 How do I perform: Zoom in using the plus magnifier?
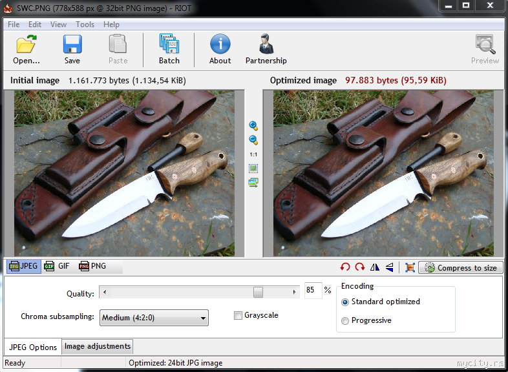[253, 126]
